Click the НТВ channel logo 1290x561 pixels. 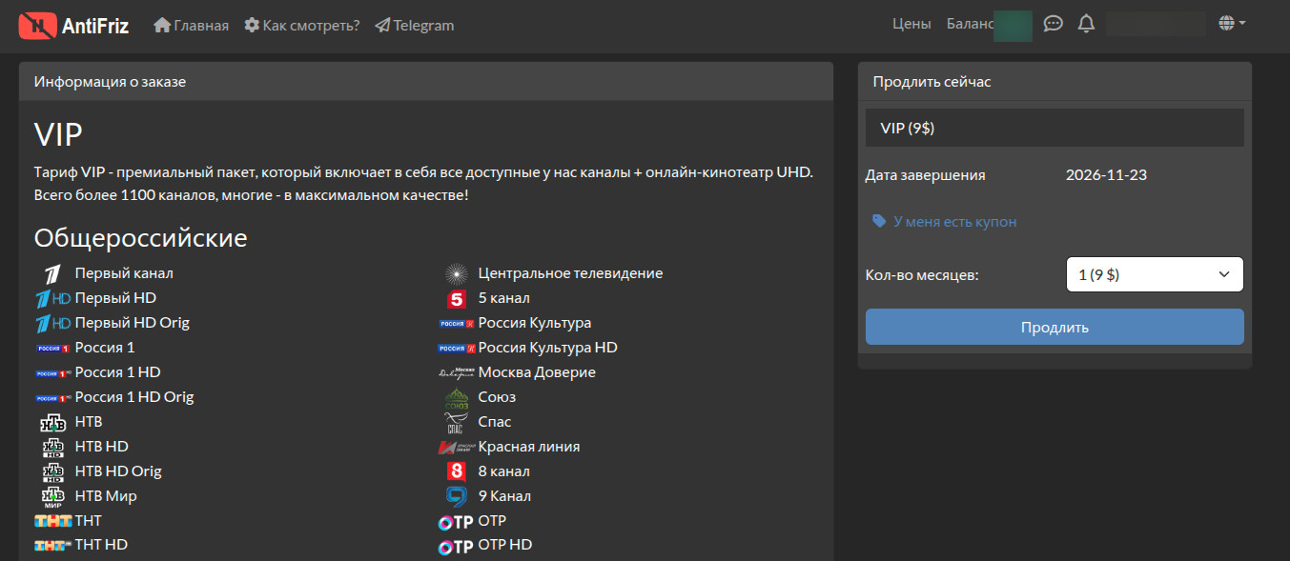pos(52,422)
